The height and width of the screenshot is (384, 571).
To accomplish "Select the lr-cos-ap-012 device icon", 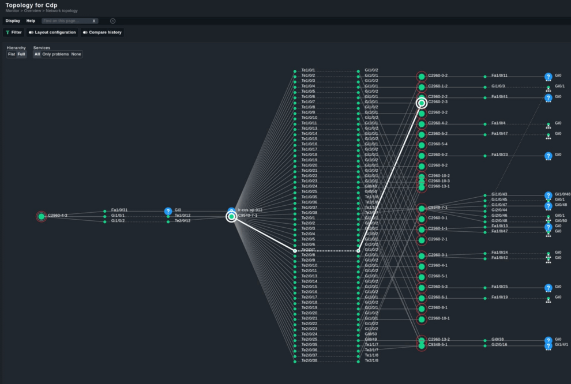I will pyautogui.click(x=232, y=210).
